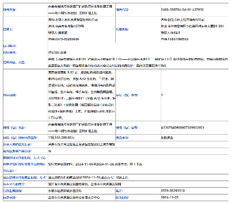This screenshot has height=204, width=233.
Task: Click the 电话 label in the supervision row
Action: 119,191
